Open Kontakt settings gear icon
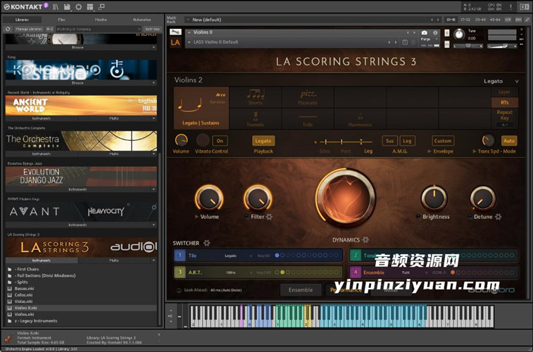Image resolution: width=533 pixels, height=352 pixels. click(x=79, y=7)
